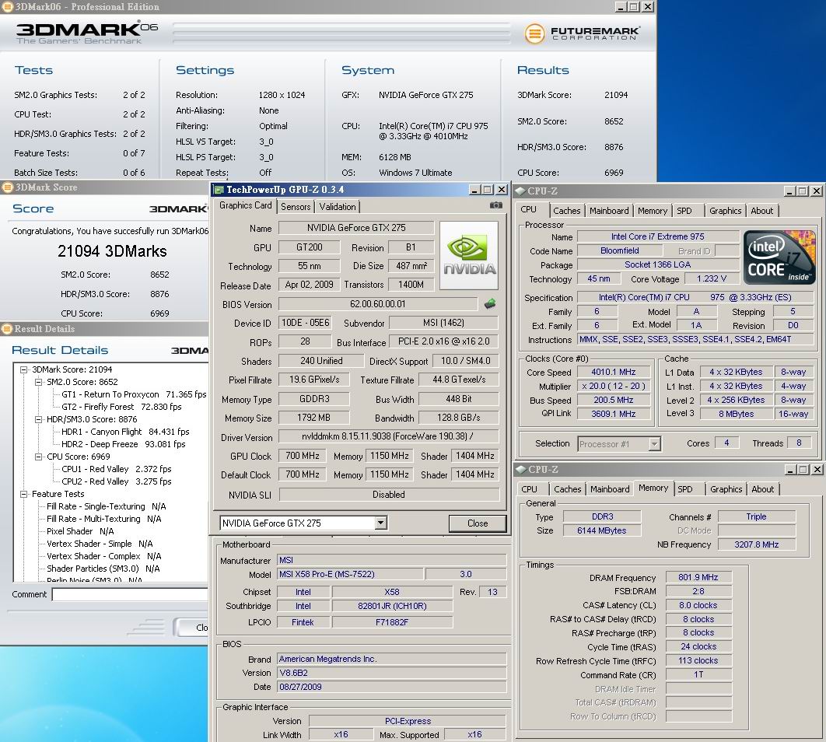Select Pixel Shader N/A row
Viewport: 826px width, 742px height.
80,532
